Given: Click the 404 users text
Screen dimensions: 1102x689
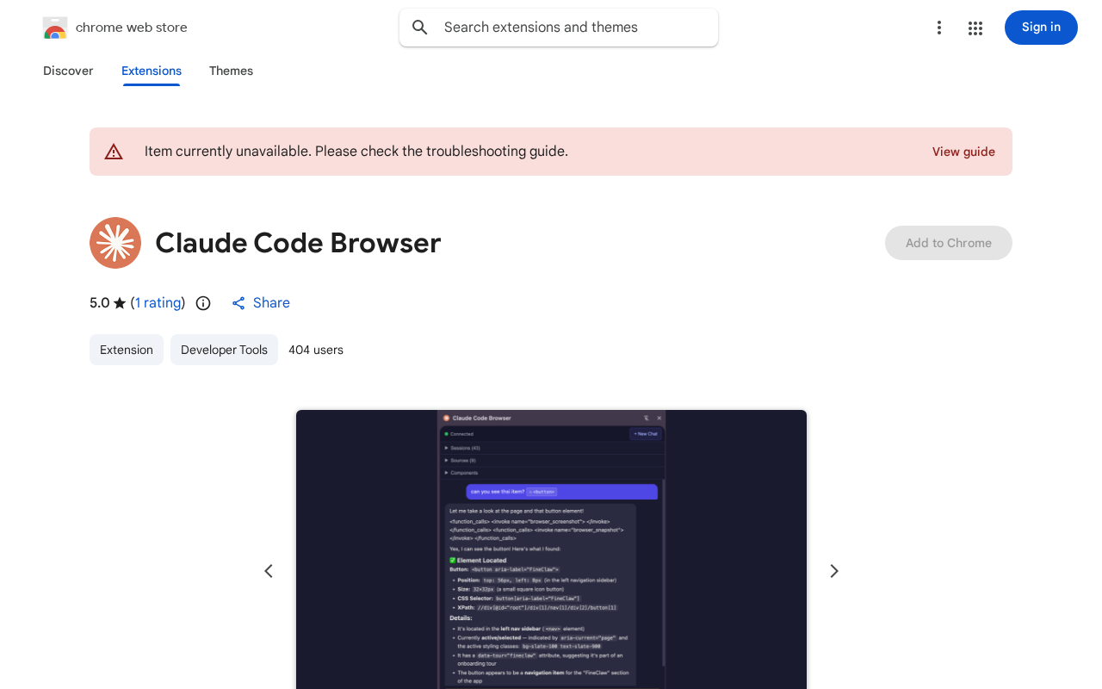Looking at the screenshot, I should 316,350.
